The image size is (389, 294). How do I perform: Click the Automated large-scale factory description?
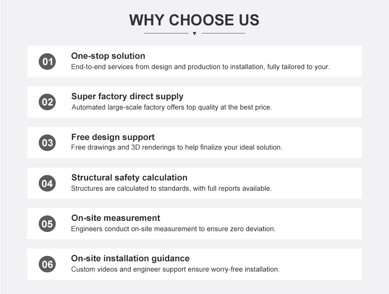click(172, 107)
